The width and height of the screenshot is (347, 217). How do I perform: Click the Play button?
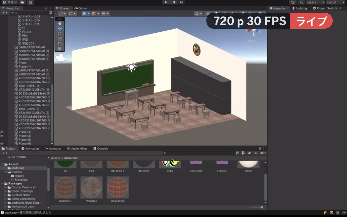pyautogui.click(x=166, y=2)
